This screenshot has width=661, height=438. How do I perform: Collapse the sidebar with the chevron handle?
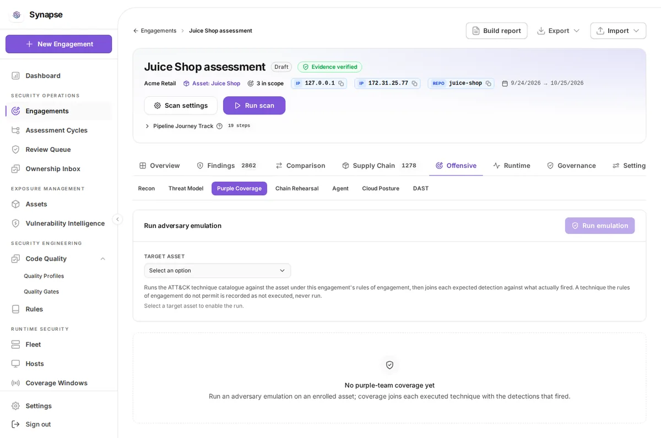[117, 219]
